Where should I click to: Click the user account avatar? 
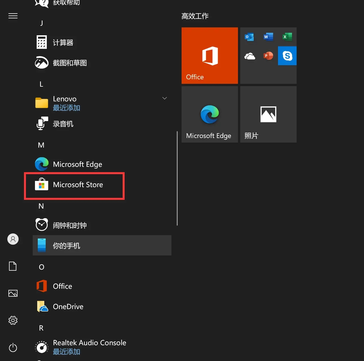tap(13, 239)
